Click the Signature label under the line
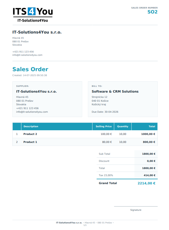The height and width of the screenshot is (230, 169). point(136,210)
